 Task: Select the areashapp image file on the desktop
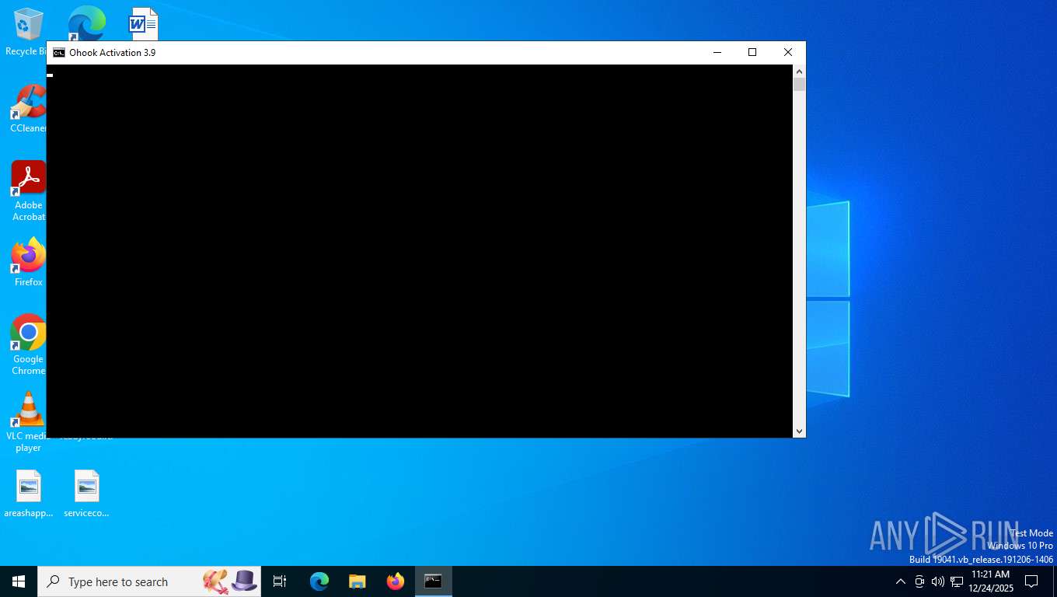pyautogui.click(x=29, y=494)
